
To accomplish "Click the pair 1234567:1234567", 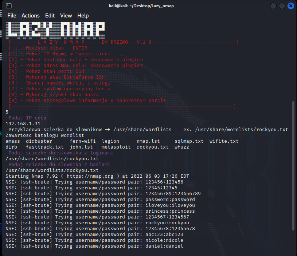I will (167, 217).
